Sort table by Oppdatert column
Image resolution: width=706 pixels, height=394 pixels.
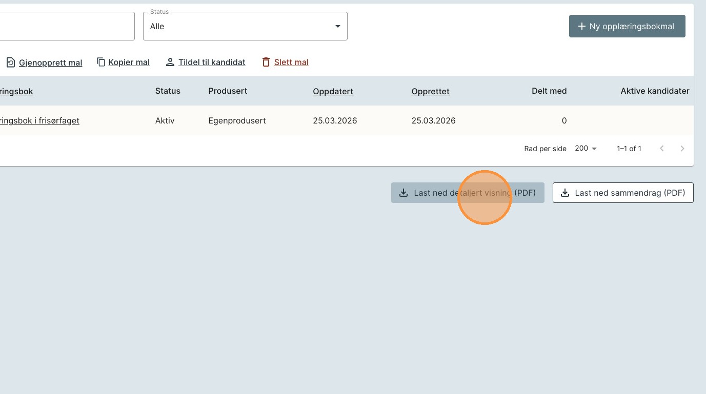(333, 91)
